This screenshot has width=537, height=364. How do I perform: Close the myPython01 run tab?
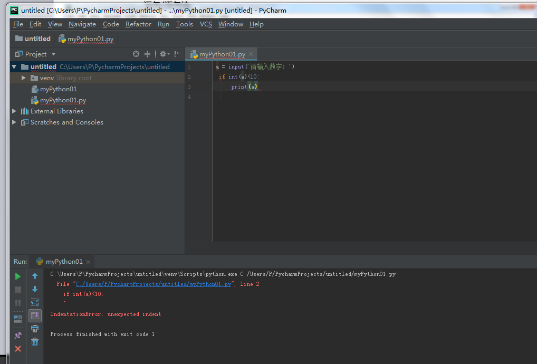[89, 262]
